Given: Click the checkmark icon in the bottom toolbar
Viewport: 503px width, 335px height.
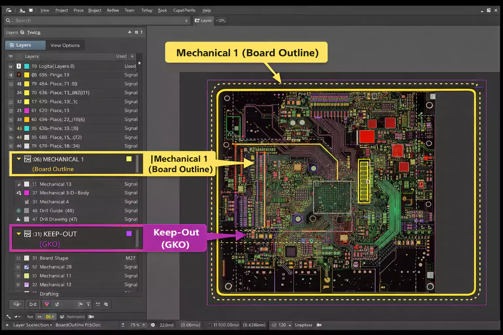Looking at the screenshot, I should click(57, 304).
